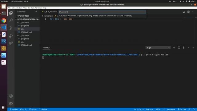Image resolution: width=197 pixels, height=111 pixels.
Task: Expand the Open Editors section
Action: [23, 16]
